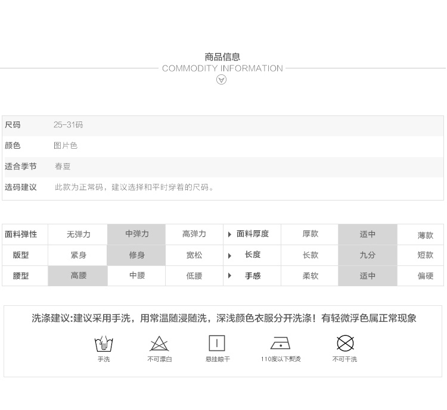
Task: Click the do-not-dry-clean circle icon
Action: (345, 343)
